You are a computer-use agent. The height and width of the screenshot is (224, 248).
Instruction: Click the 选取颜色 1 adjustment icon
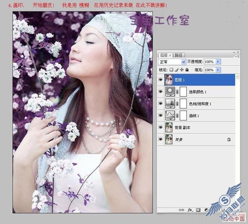pos(170,92)
